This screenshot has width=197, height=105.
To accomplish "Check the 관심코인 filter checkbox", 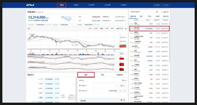I will coord(162,12).
